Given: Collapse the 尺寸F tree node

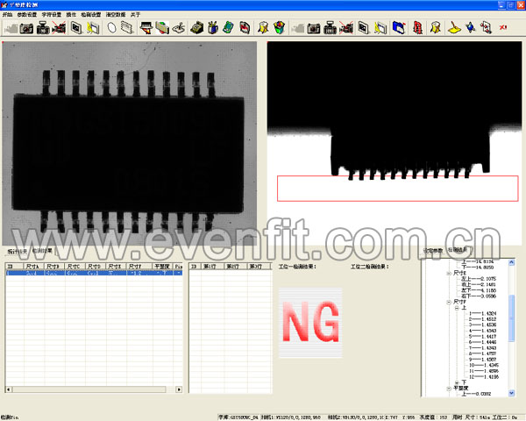Looking at the screenshot, I should pos(449,302).
